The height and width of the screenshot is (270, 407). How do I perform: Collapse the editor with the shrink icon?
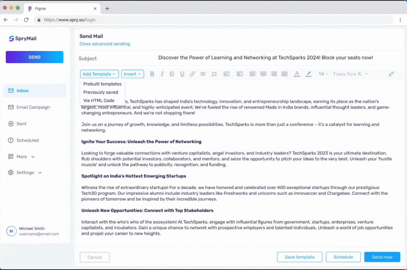391,74
